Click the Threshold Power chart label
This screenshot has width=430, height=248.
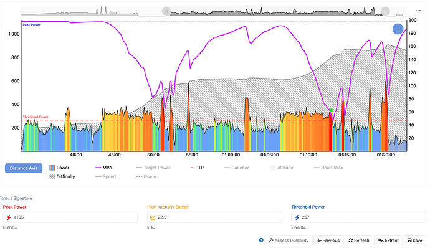click(36, 117)
